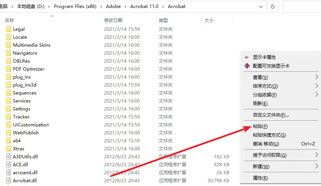Open the Legal folder icon
This screenshot has height=186, width=321.
pos(8,29)
